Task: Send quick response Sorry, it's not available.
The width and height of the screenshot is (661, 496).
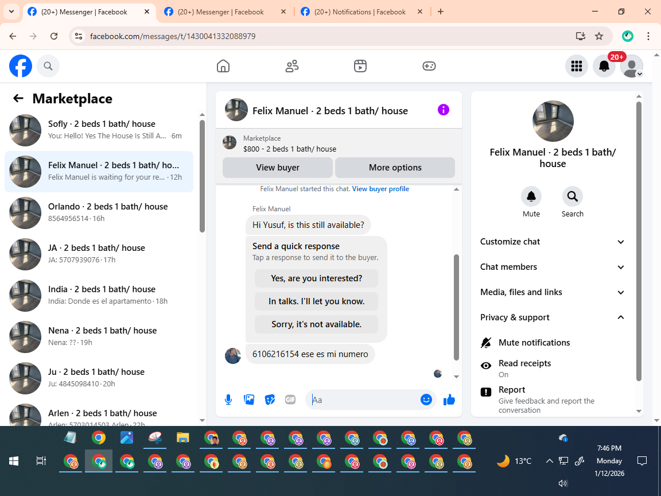Action: pyautogui.click(x=316, y=324)
